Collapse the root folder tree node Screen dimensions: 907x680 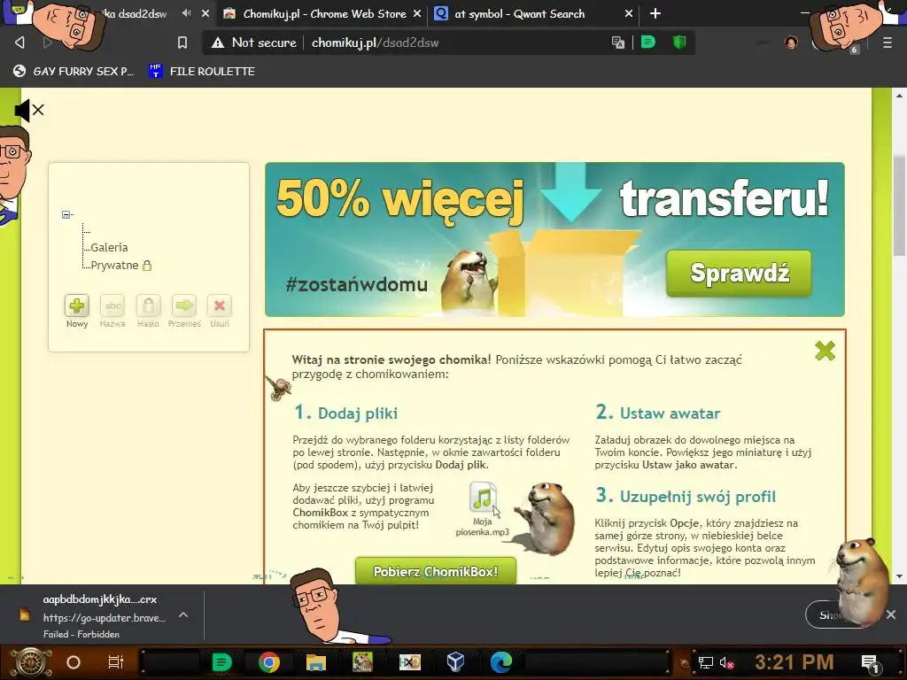(x=66, y=214)
